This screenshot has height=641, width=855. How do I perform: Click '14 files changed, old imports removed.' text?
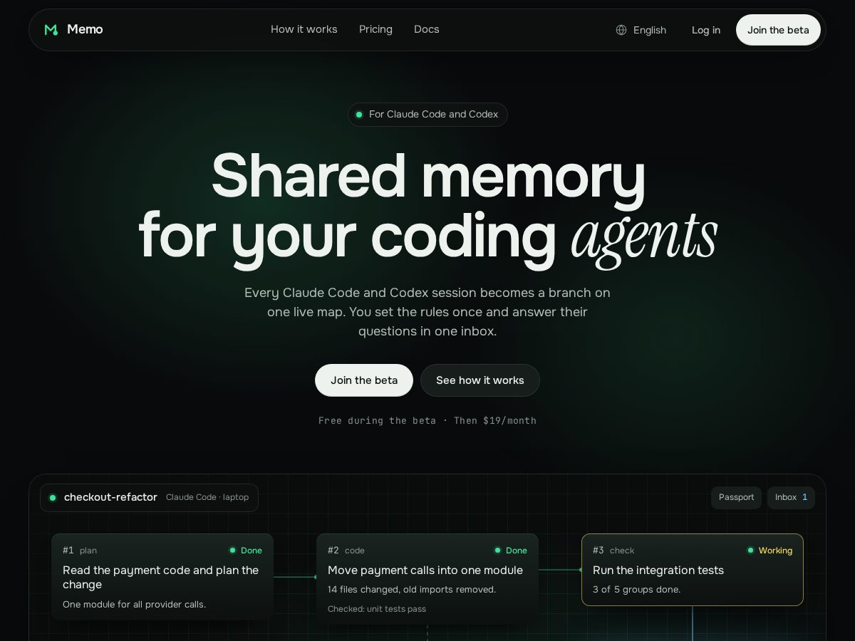click(x=412, y=589)
